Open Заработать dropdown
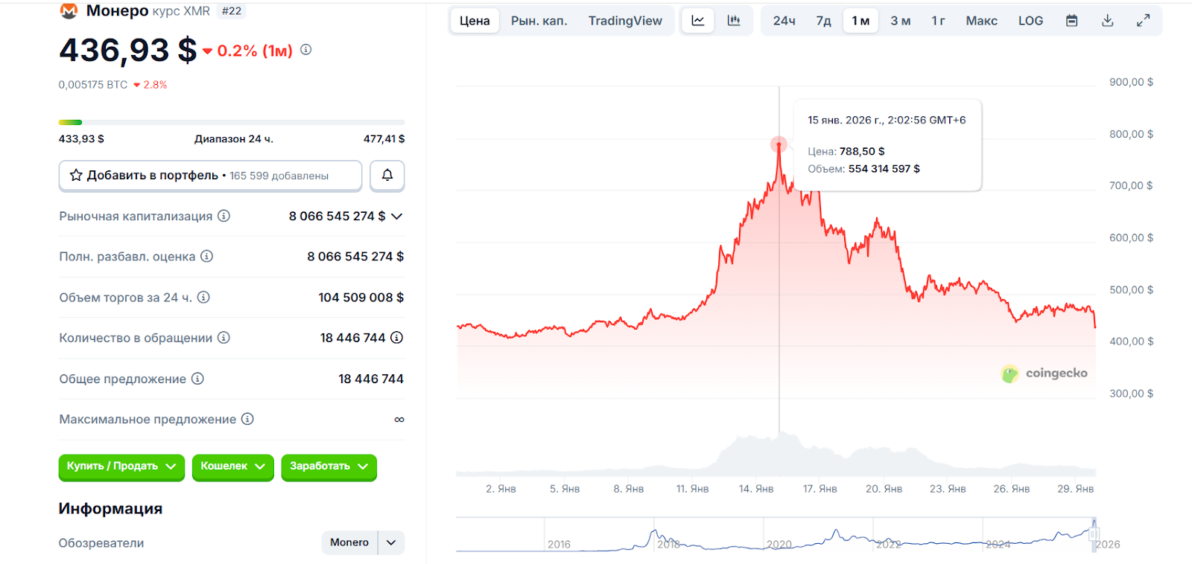The height and width of the screenshot is (564, 1192). click(x=329, y=467)
